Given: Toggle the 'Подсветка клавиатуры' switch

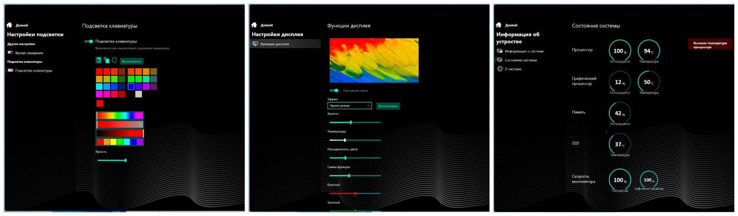Looking at the screenshot, I should 89,42.
